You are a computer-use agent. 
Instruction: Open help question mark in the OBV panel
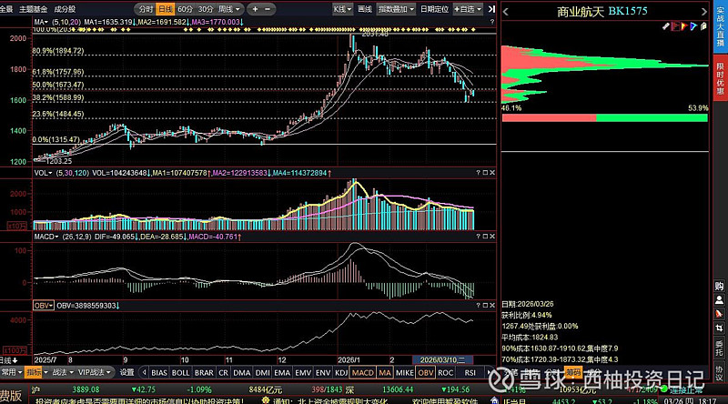tap(478, 306)
